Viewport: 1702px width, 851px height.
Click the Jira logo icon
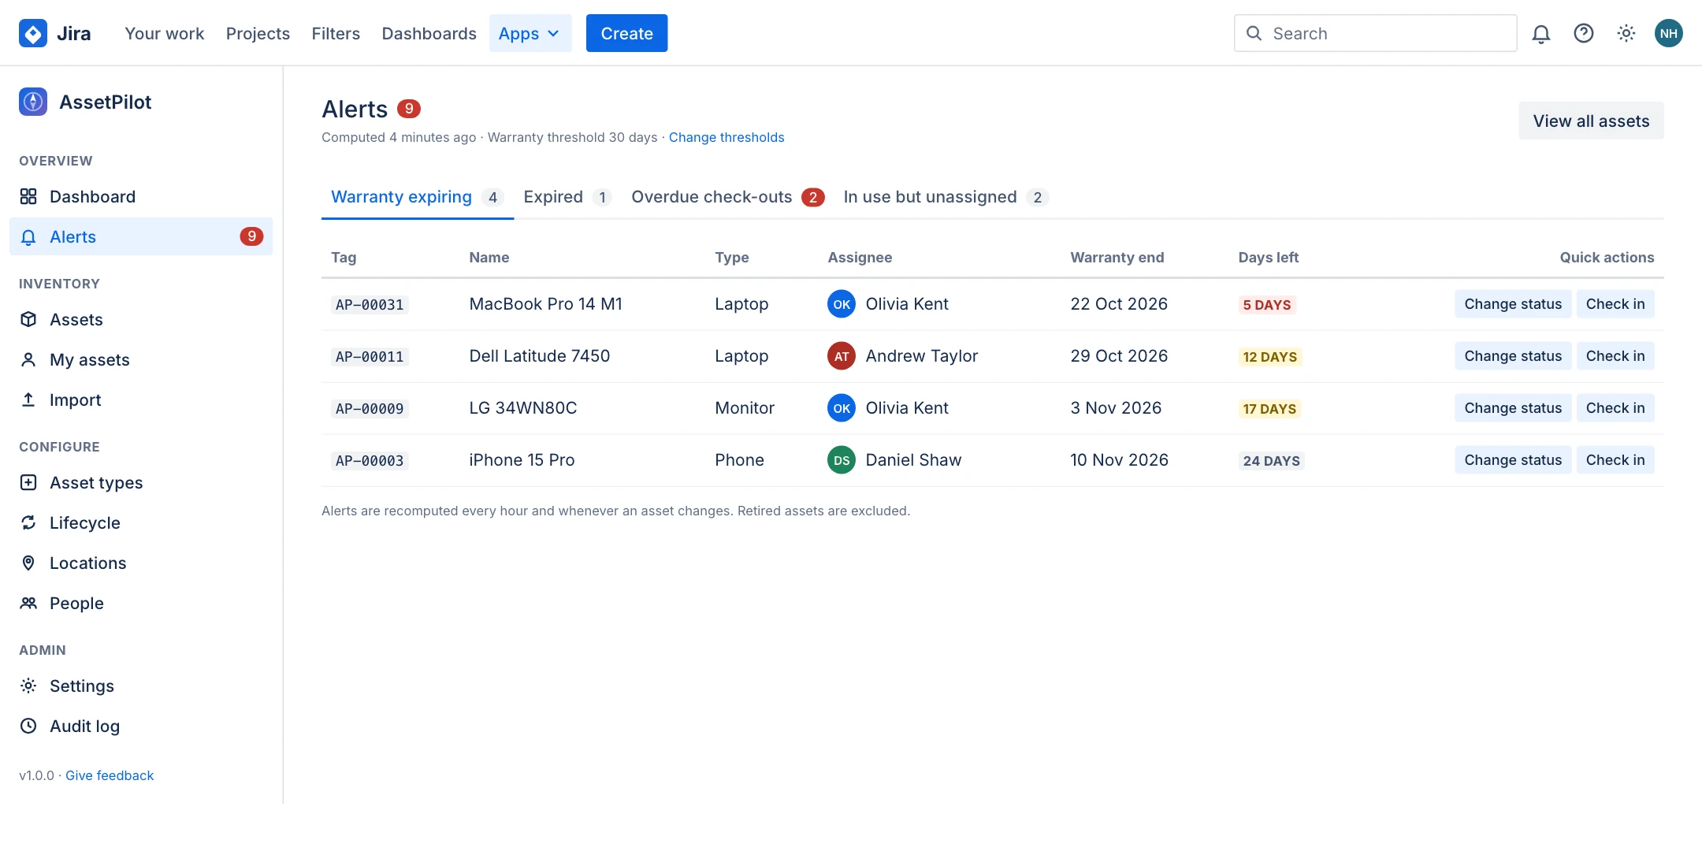tap(33, 33)
